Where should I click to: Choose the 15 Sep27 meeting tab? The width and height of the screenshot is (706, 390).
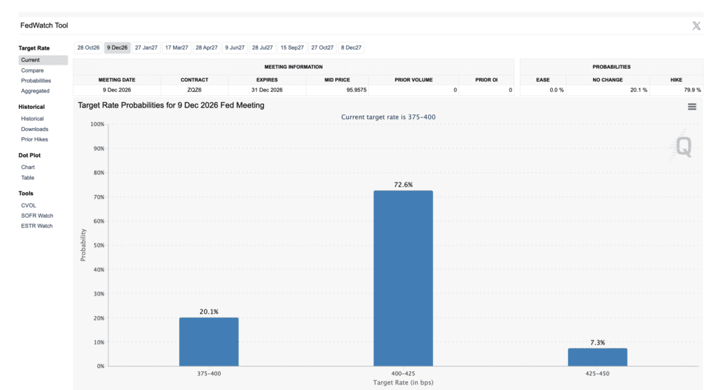[292, 48]
